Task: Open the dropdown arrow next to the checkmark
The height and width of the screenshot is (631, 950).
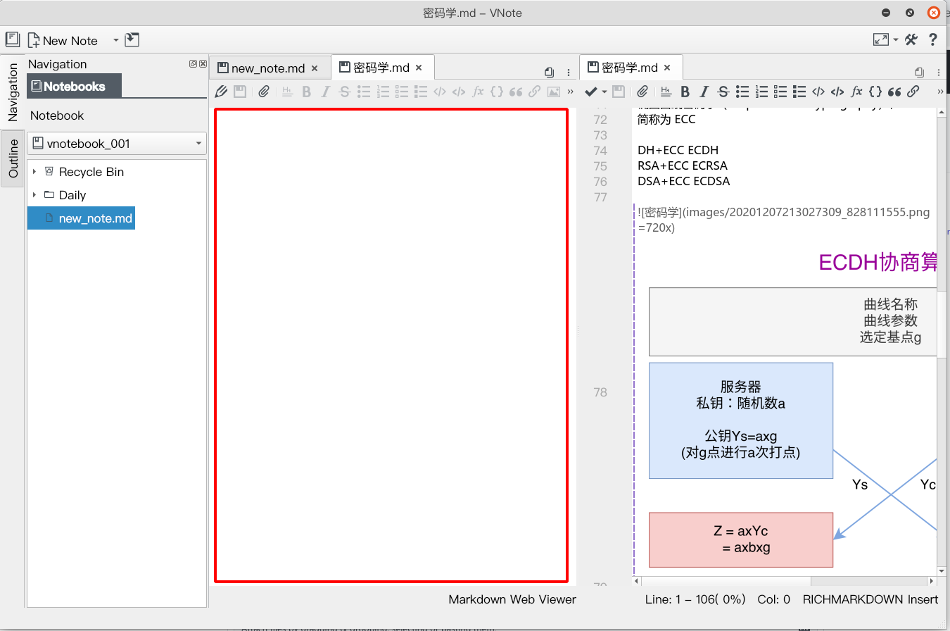Action: tap(604, 92)
